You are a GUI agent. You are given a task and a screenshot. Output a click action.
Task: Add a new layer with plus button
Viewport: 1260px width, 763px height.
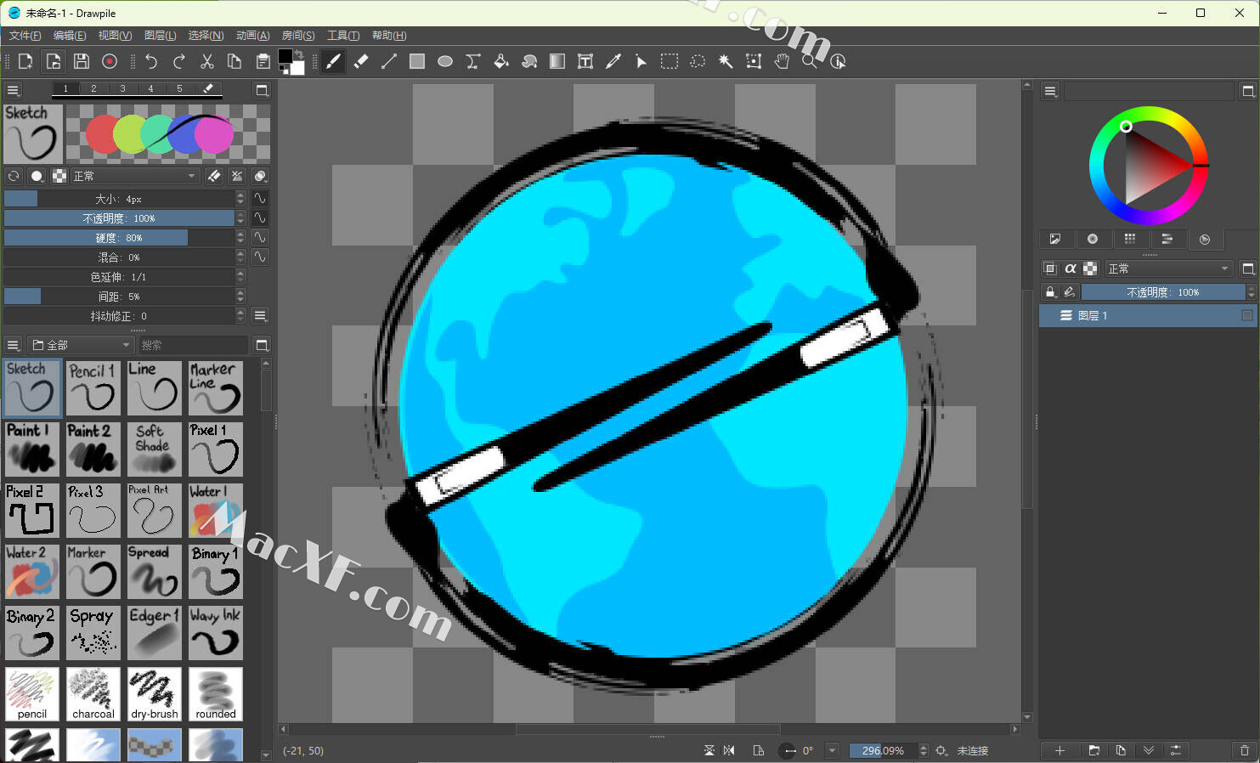[x=1059, y=750]
